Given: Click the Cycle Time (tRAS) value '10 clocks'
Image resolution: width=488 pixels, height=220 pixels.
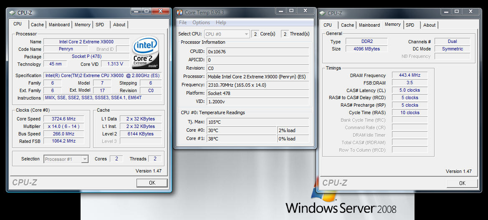Looking at the screenshot, I should (x=410, y=112).
